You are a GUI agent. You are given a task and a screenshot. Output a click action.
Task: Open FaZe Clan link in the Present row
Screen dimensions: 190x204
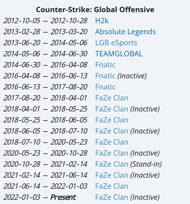pyautogui.click(x=112, y=197)
